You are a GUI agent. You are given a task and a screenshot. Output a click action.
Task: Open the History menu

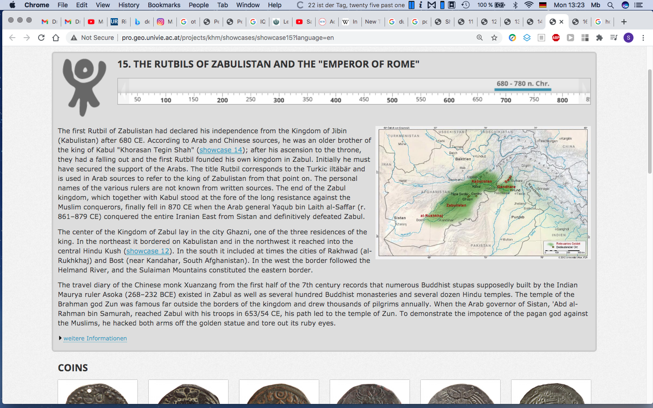(129, 5)
